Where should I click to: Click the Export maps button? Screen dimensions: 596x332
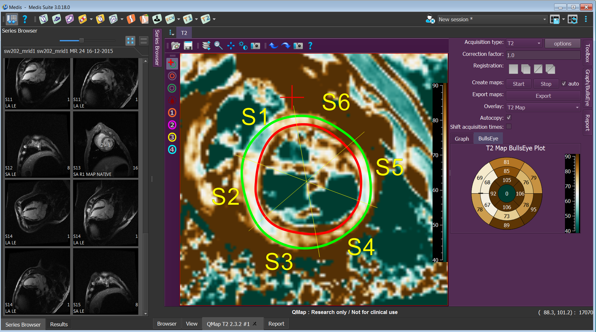click(543, 96)
